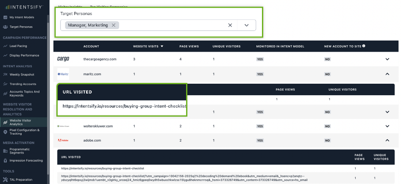
Task: Remove the Manager, Marketing persona tag
Action: (x=114, y=25)
